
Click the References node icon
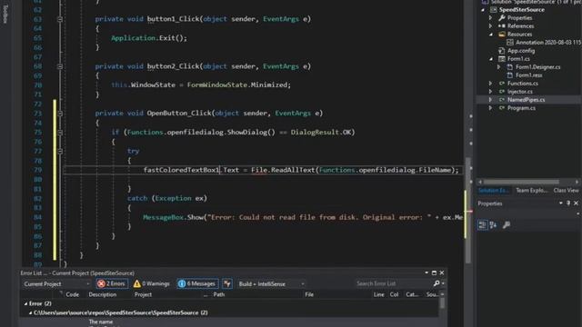click(502, 26)
